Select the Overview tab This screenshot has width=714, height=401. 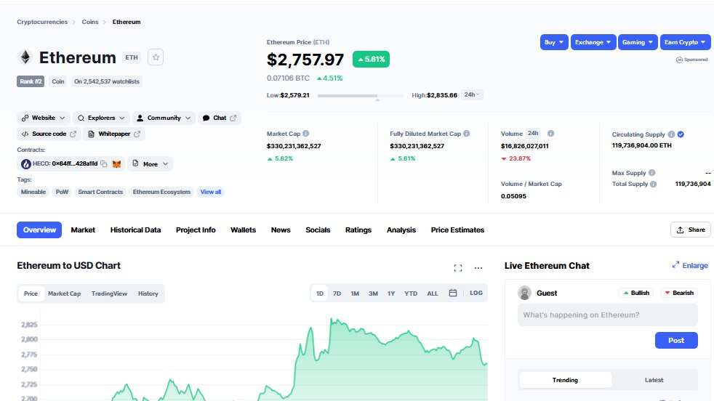pos(39,230)
